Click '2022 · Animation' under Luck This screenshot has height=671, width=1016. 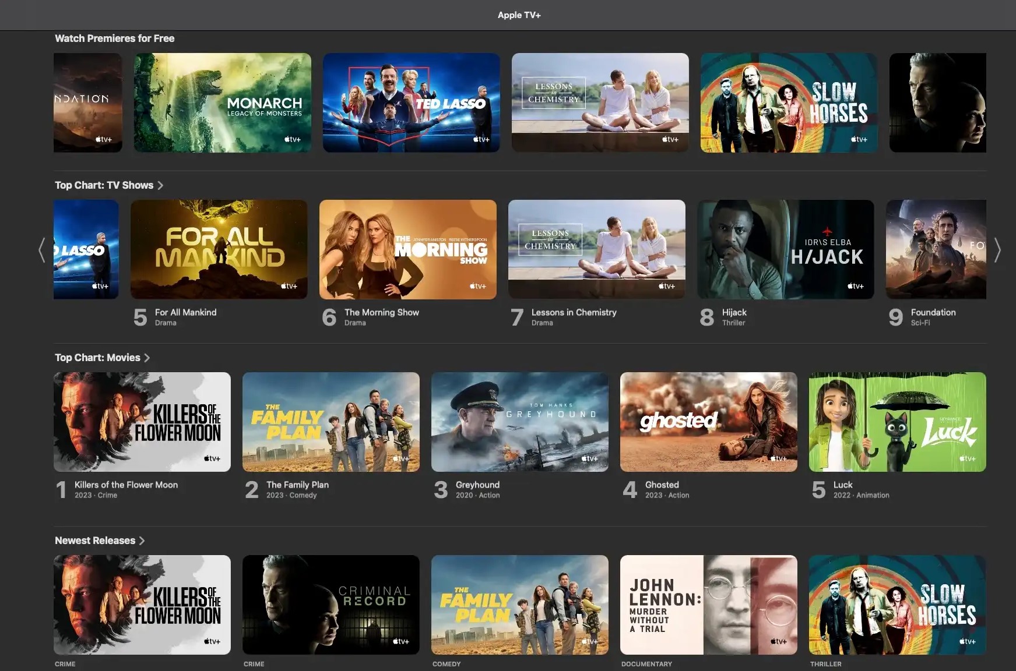(861, 495)
